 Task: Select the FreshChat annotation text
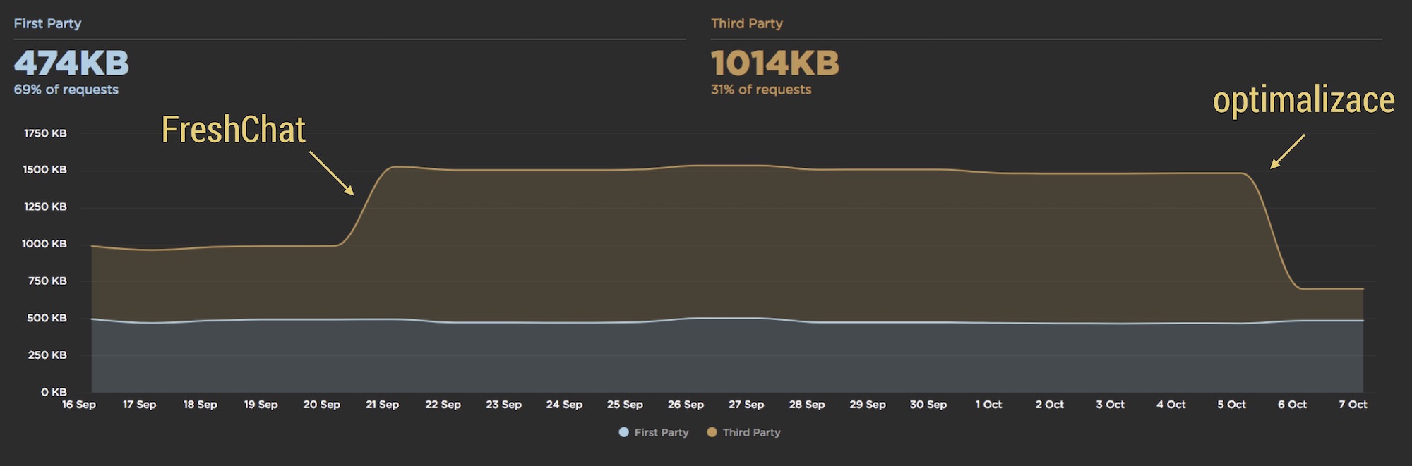tap(234, 130)
